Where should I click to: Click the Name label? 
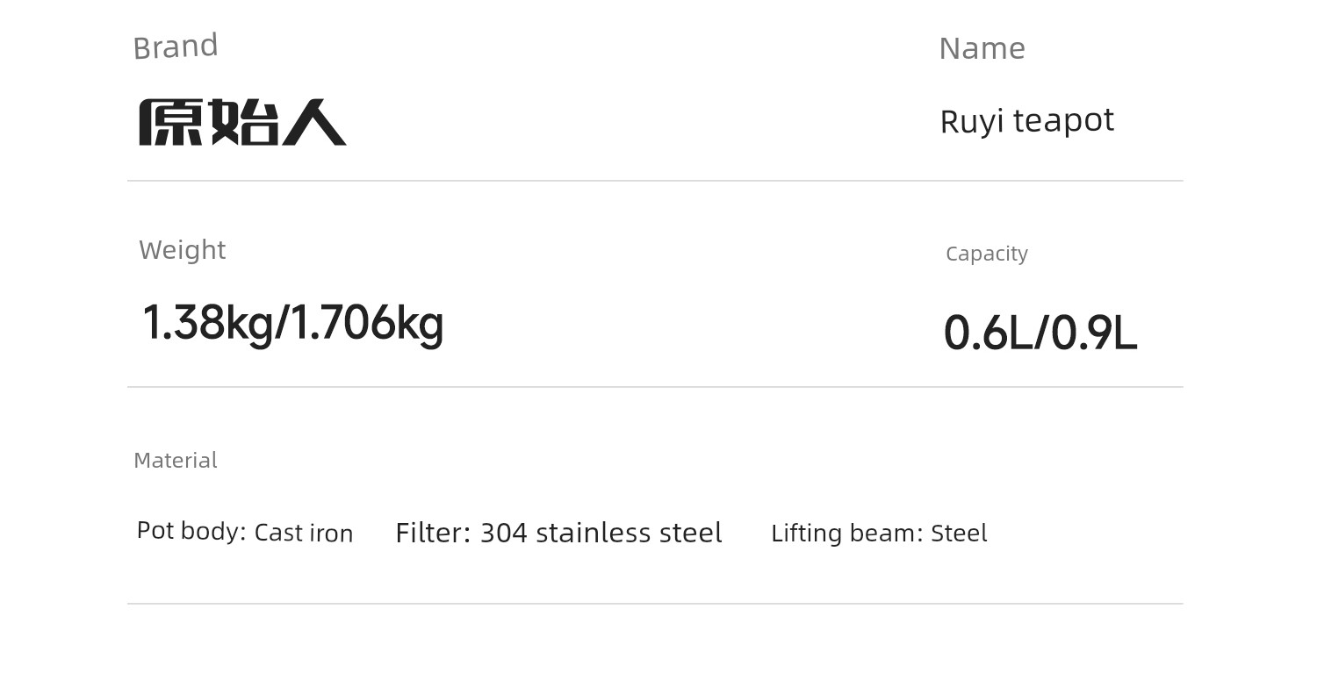point(982,48)
